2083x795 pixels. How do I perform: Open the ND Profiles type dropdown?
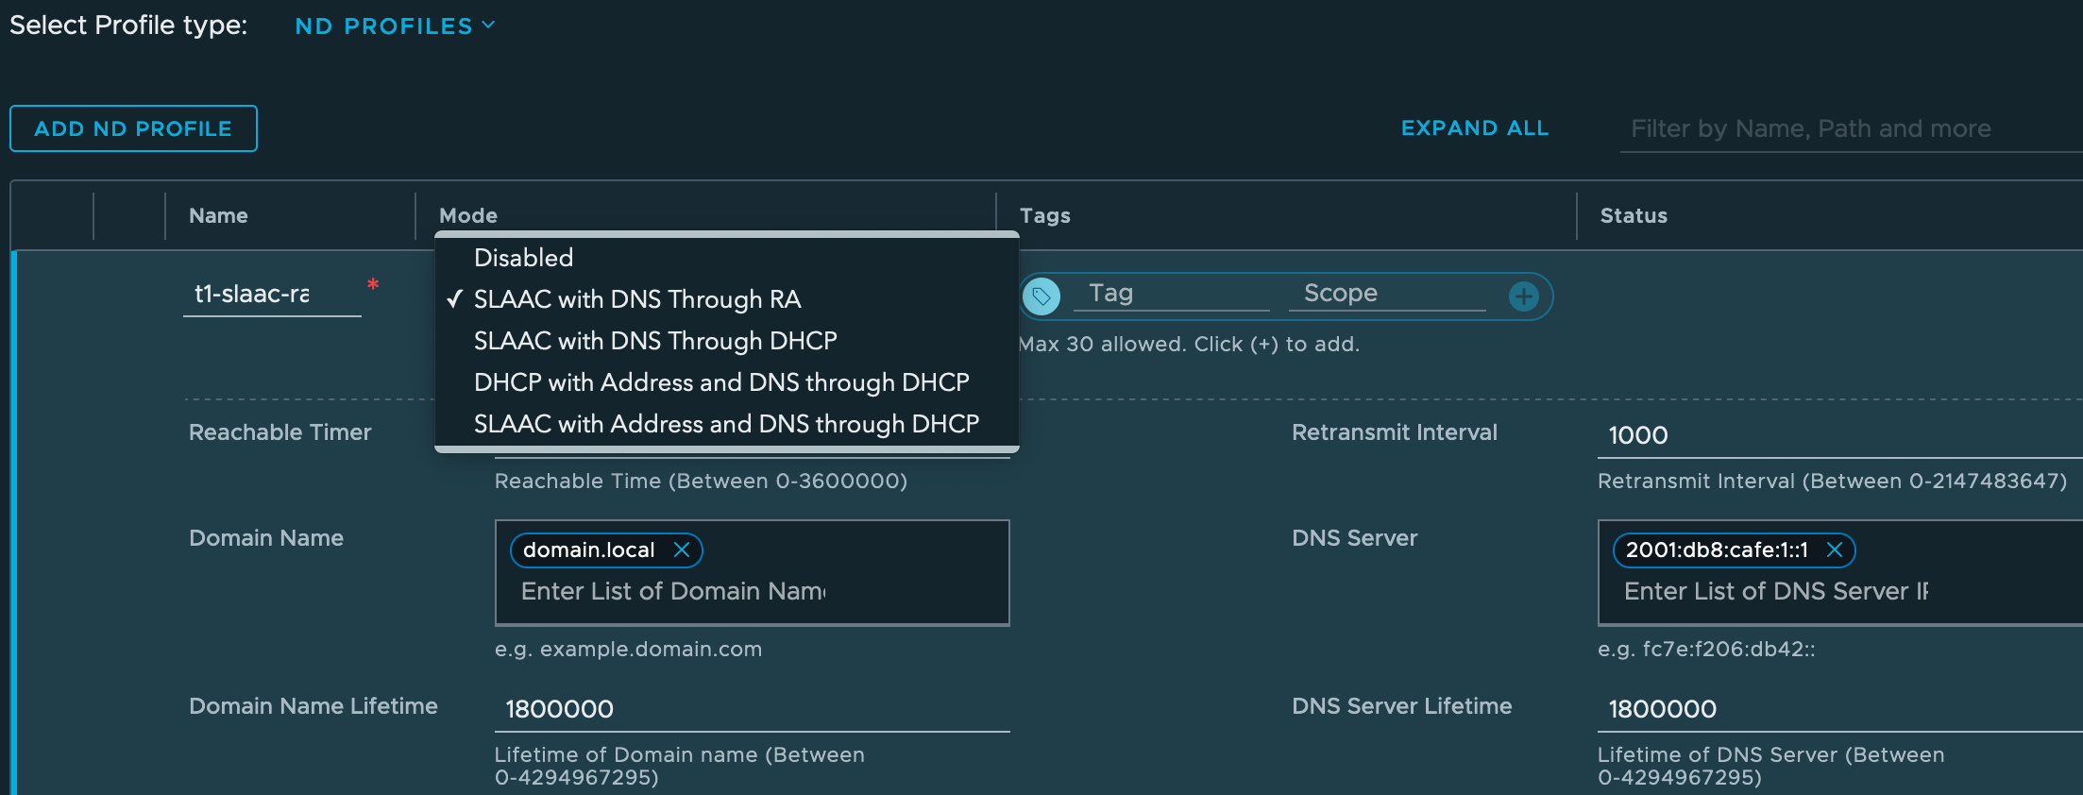pos(395,26)
